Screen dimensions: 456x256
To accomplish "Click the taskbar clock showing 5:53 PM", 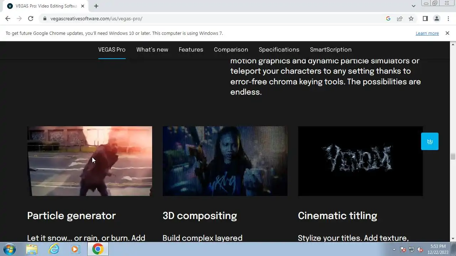I will (438, 249).
